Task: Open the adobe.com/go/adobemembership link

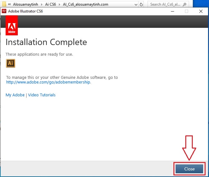Action: pyautogui.click(x=49, y=82)
